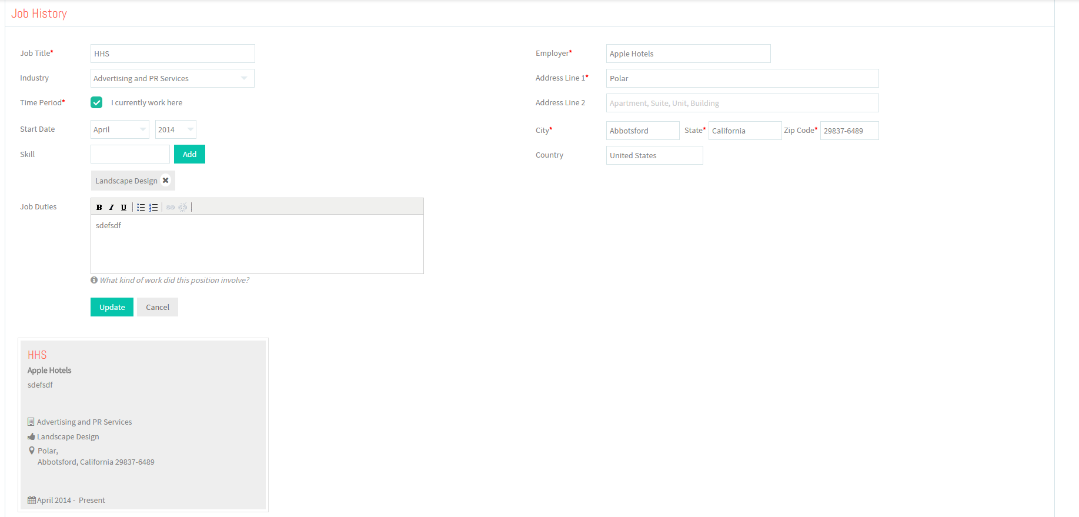Toggle bold formatting in Job Duties editor
Viewport: 1079px width, 517px height.
click(99, 207)
